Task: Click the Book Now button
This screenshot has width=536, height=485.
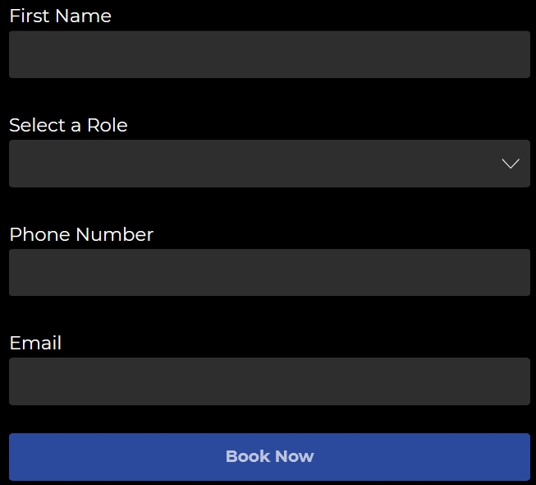Action: pos(269,456)
